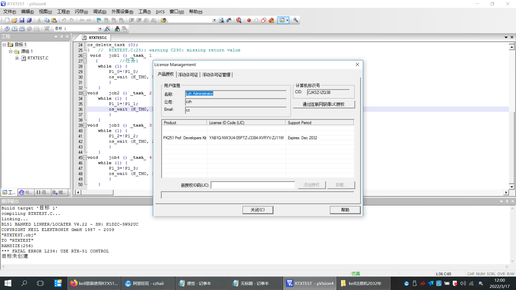Image resolution: width=516 pixels, height=290 pixels.
Task: Open the 便签 - 记事本 taskbar window
Action: (x=202, y=283)
